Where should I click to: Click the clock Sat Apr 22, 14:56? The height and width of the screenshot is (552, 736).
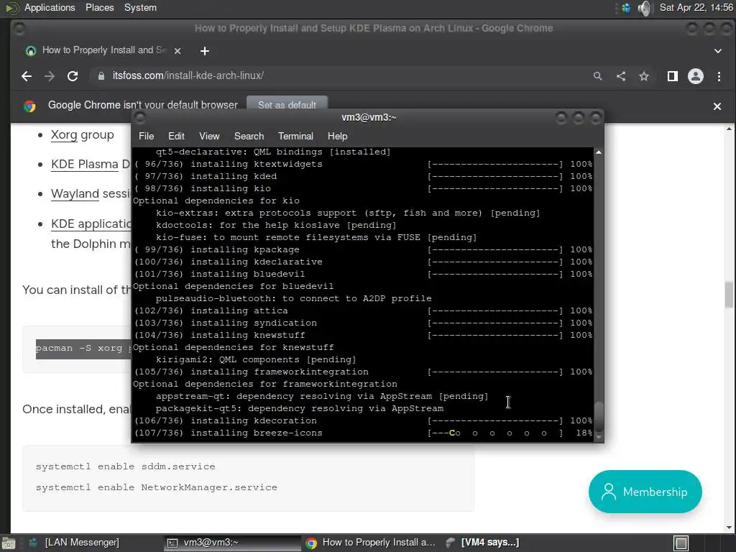[x=696, y=7]
